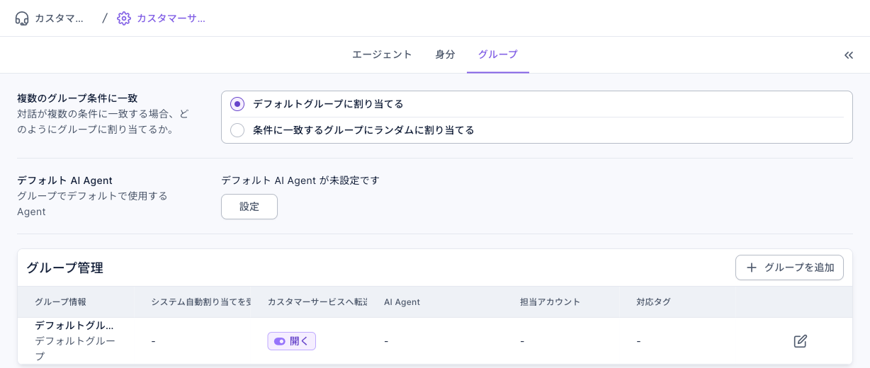
Task: Click the 設定 button for default AI Agent
Action: coord(249,207)
